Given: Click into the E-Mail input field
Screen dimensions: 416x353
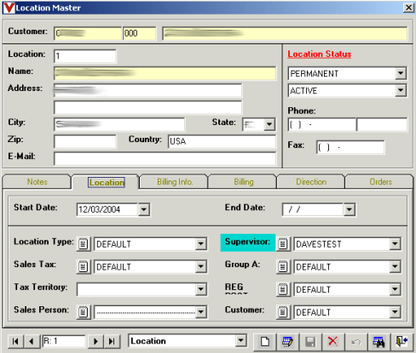Looking at the screenshot, I should click(165, 159).
